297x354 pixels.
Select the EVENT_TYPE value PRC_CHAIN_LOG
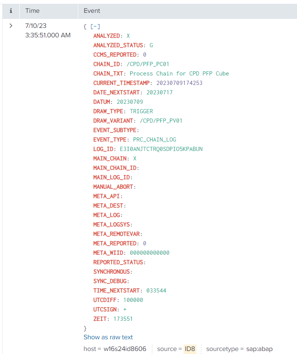pos(155,140)
